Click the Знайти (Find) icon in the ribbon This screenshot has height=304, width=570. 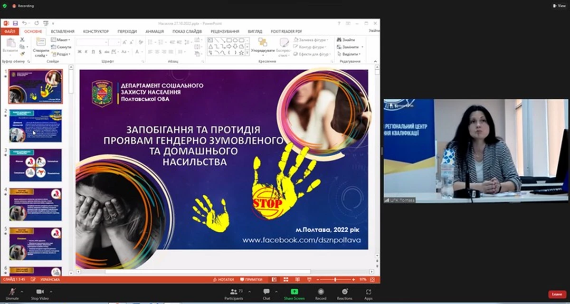click(339, 40)
